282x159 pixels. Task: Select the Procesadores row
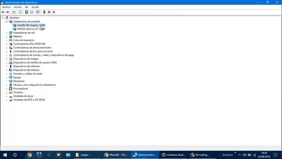[21, 89]
